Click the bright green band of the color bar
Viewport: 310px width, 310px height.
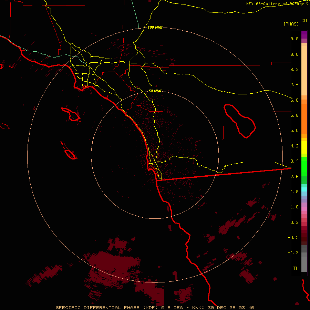(x=304, y=166)
